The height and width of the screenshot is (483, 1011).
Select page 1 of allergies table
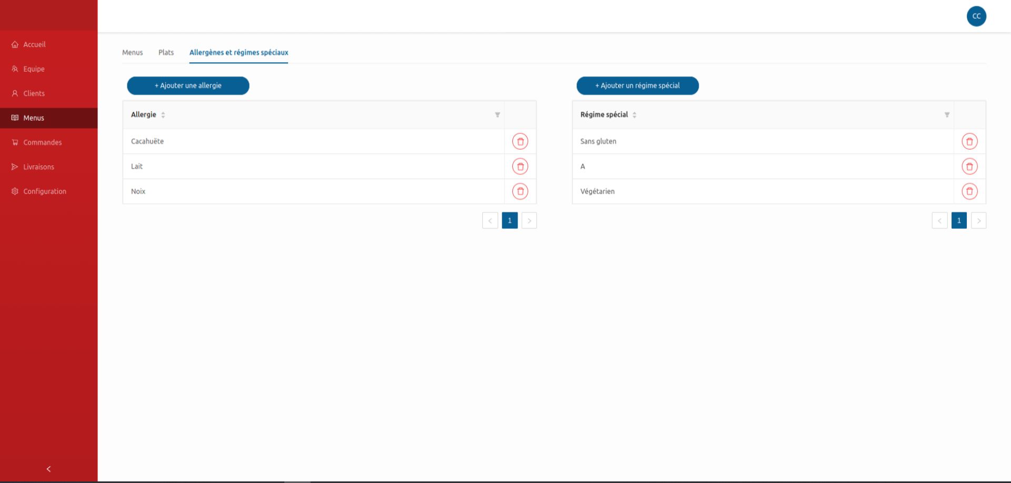coord(510,221)
